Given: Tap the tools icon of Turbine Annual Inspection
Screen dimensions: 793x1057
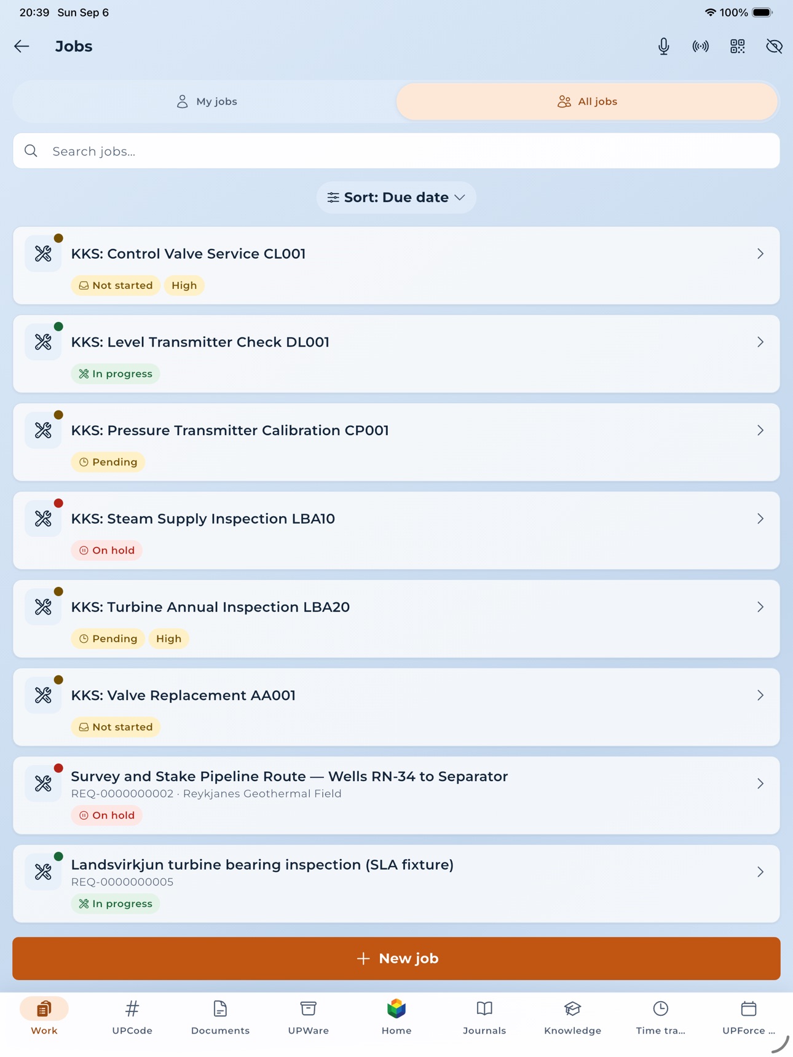Looking at the screenshot, I should 43,607.
